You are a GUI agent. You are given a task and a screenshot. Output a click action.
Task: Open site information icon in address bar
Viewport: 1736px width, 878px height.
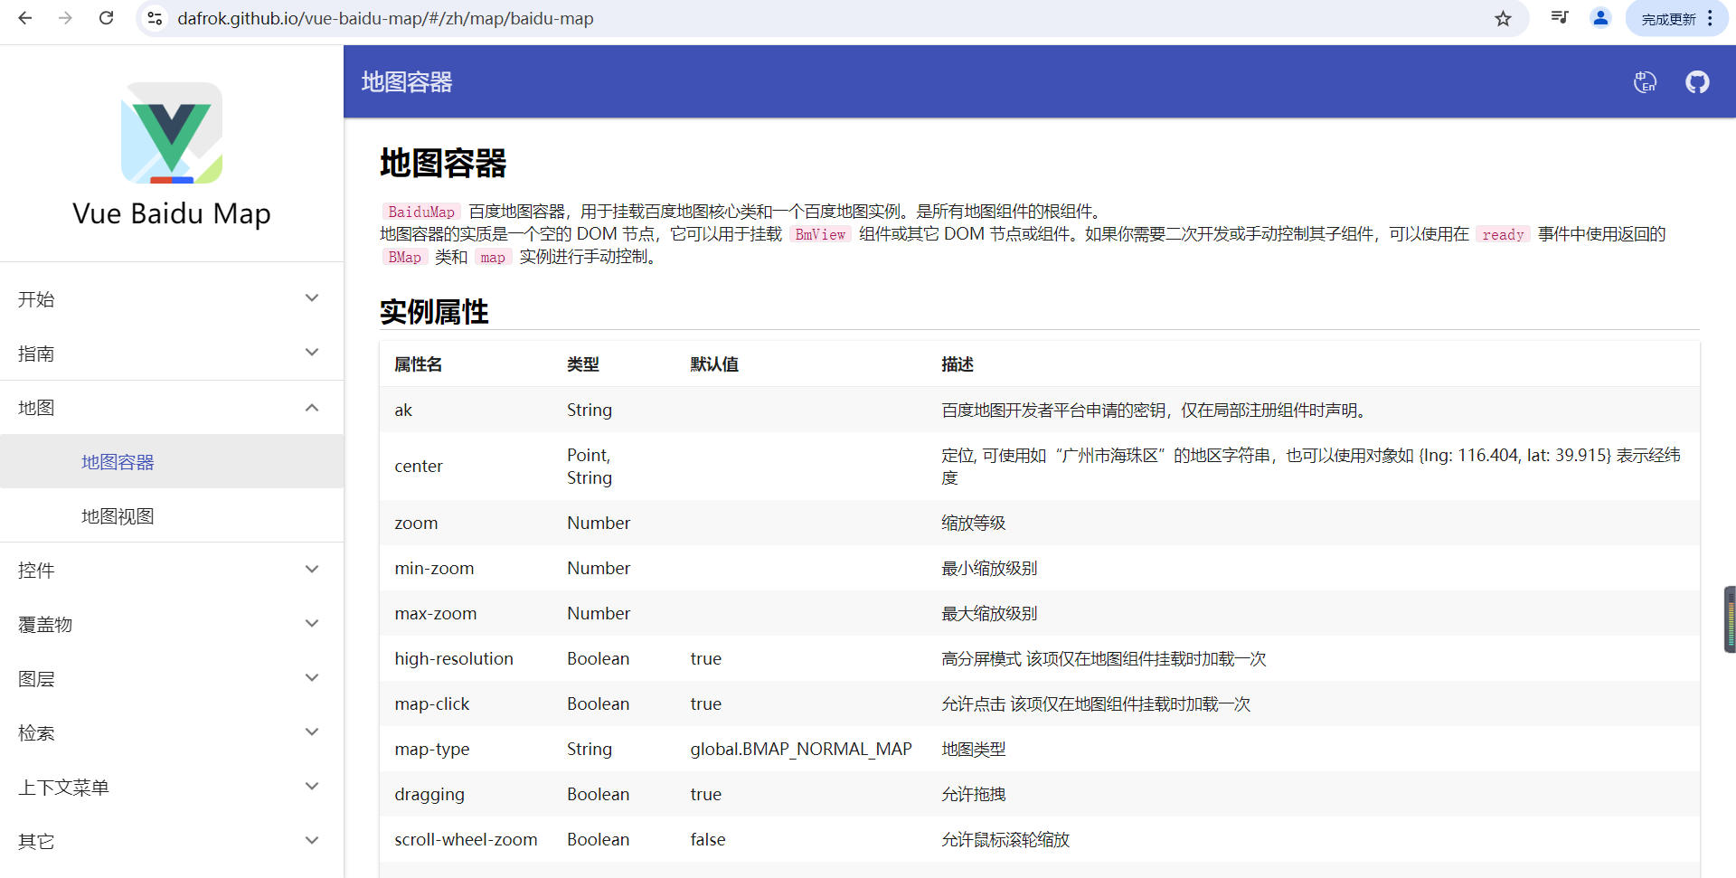point(155,18)
